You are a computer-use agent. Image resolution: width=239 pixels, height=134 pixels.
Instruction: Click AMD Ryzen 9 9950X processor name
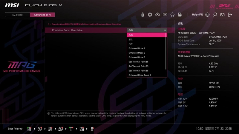tap(198, 56)
